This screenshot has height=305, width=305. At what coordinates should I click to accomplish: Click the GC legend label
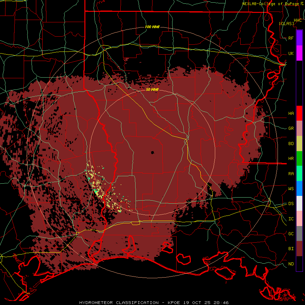pos(291,234)
